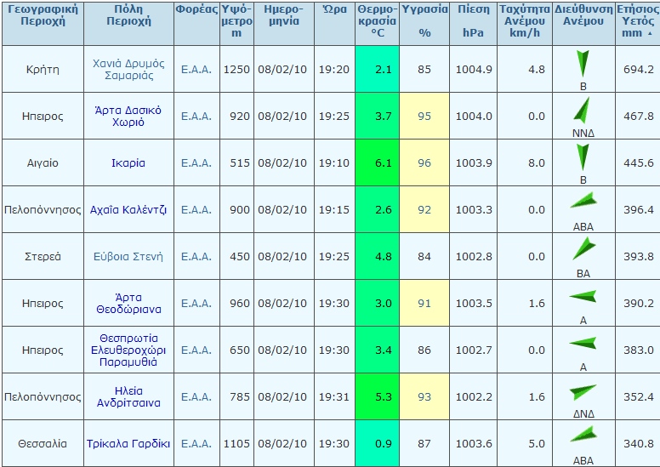Click the wind arrow in Άρτα Θεοδώριανα row
The image size is (660, 467).
(x=583, y=297)
